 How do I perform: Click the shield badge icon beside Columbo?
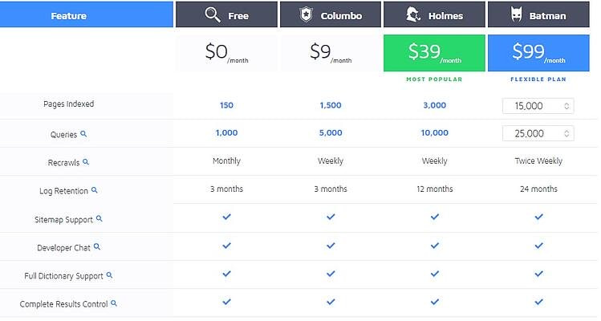[x=306, y=15]
